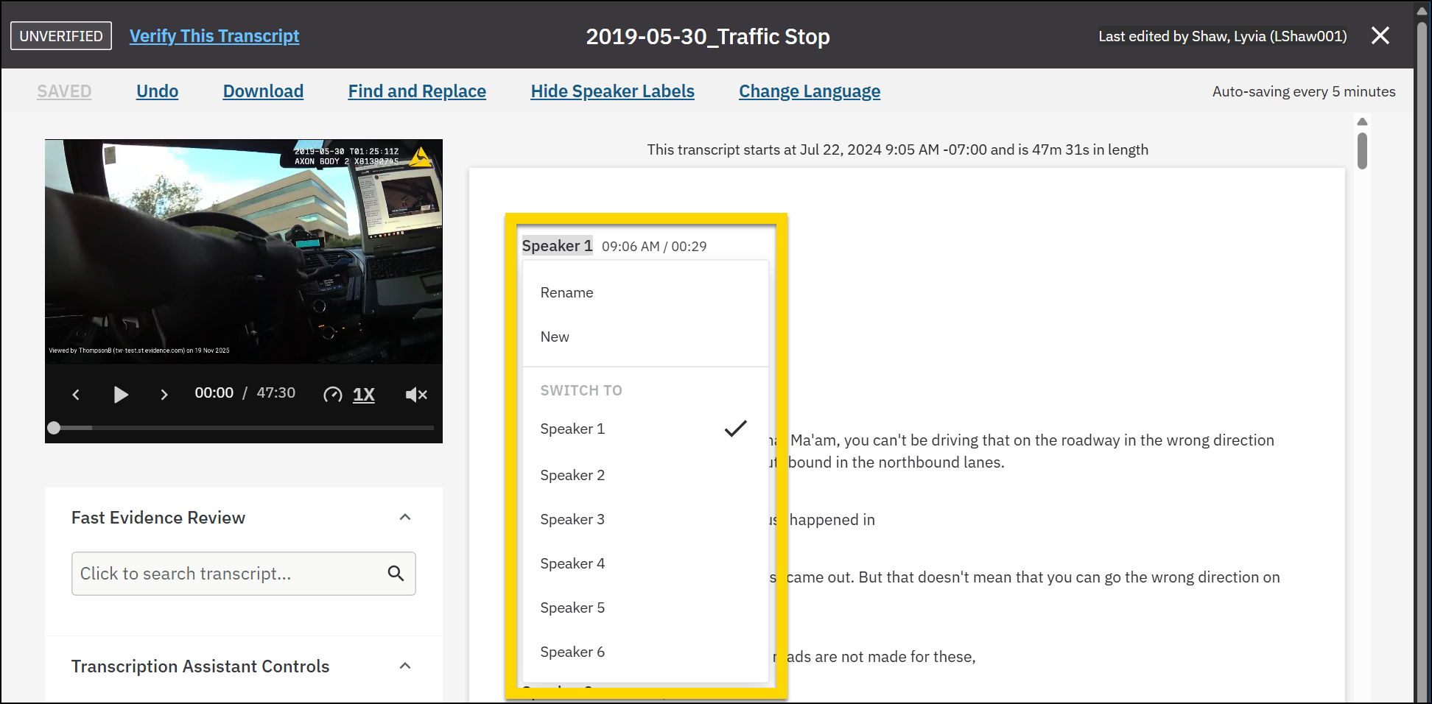The height and width of the screenshot is (704, 1432).
Task: Play the traffic stop video
Action: [x=121, y=395]
